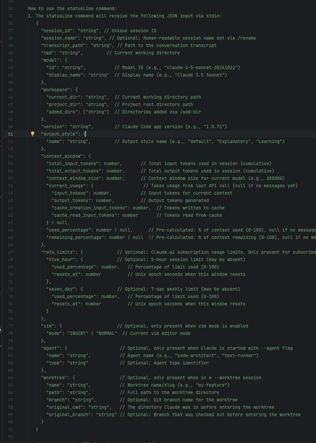Click the "added_dirs" key
The image size is (316, 443).
pos(62,112)
